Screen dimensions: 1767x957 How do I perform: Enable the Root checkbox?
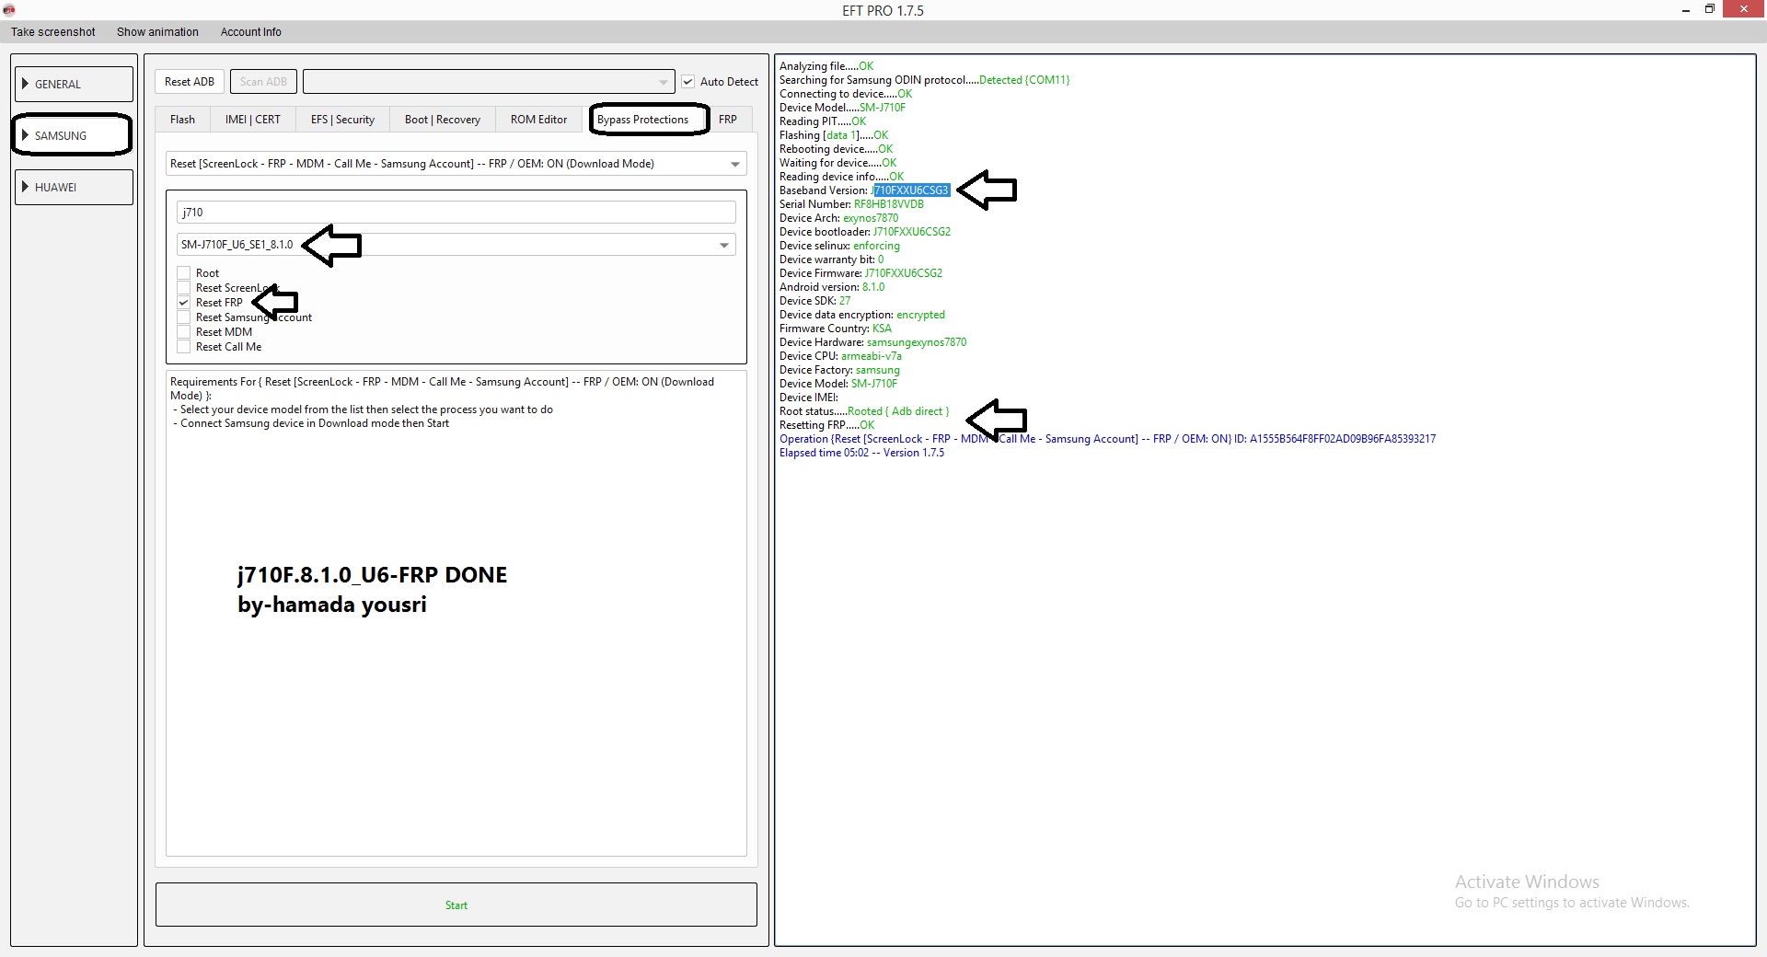184,273
